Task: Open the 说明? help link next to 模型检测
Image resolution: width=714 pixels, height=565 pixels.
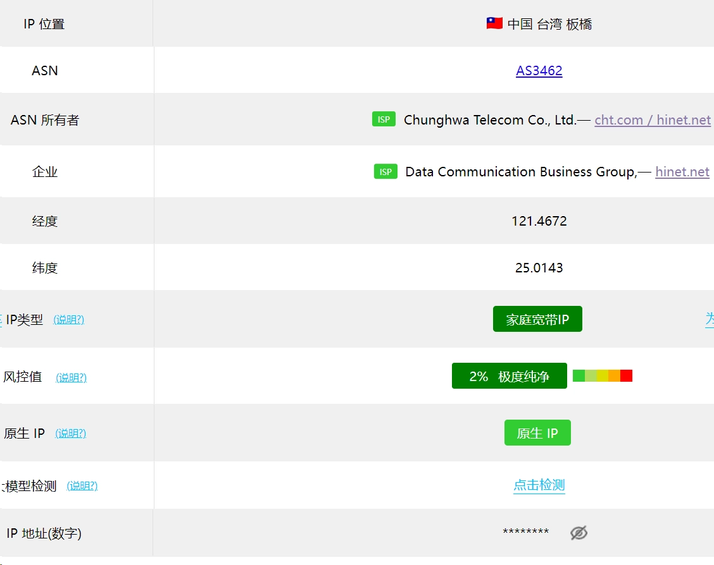Action: [x=82, y=486]
